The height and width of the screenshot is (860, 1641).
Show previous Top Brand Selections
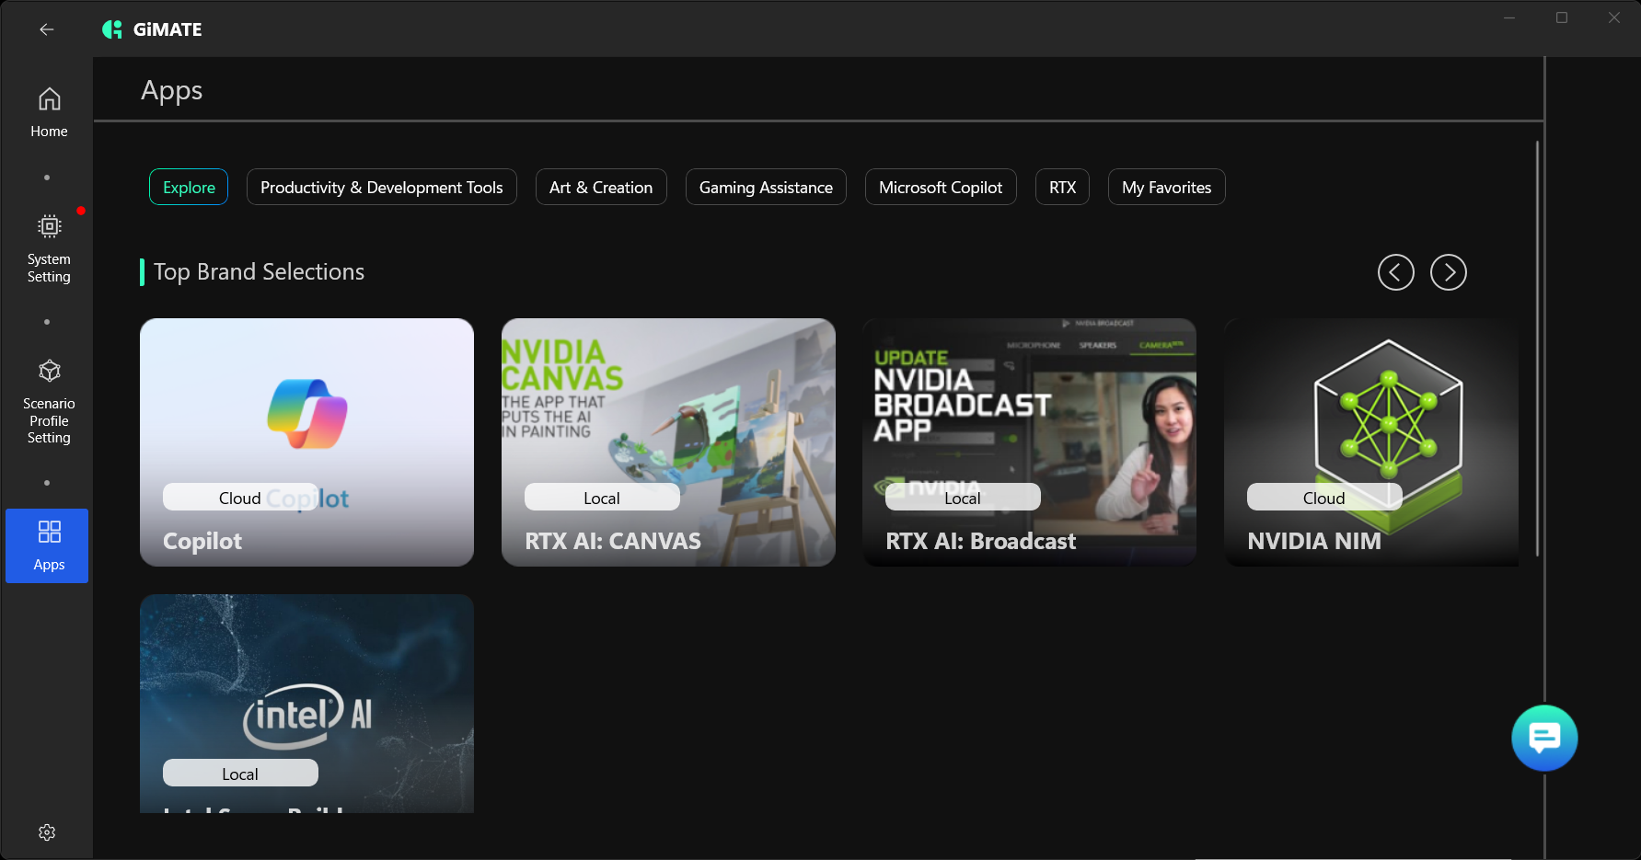point(1395,272)
